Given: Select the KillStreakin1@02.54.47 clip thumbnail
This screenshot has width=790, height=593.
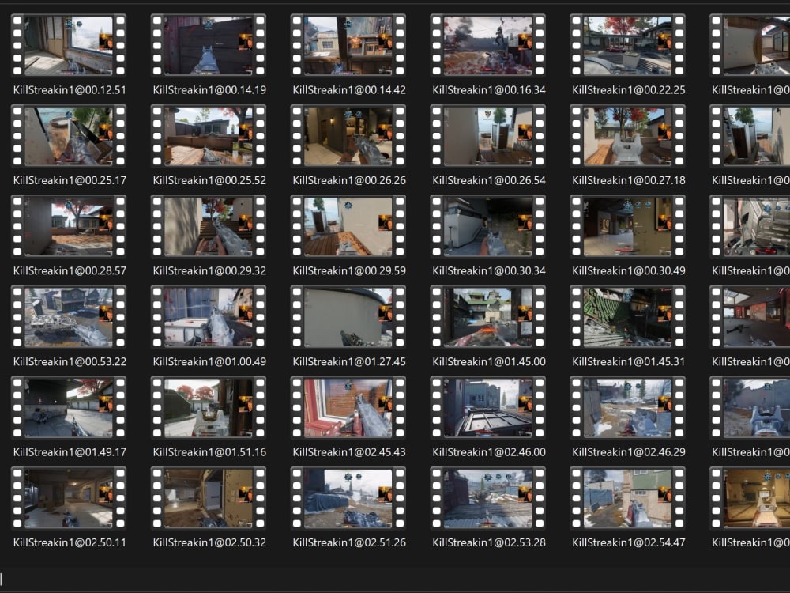Looking at the screenshot, I should tap(628, 497).
